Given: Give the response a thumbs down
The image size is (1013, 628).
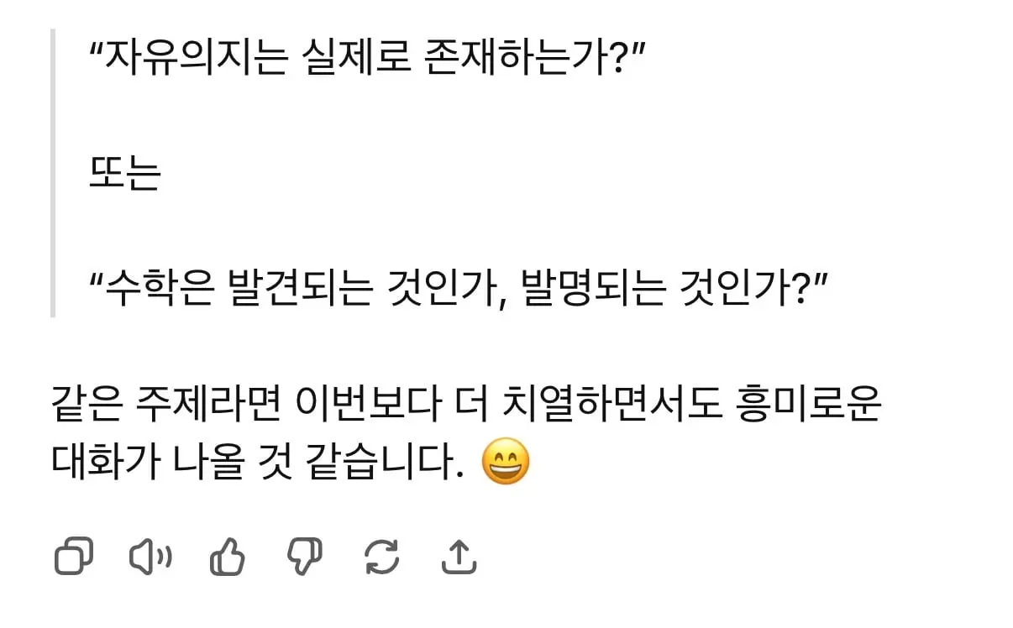Looking at the screenshot, I should pyautogui.click(x=305, y=556).
